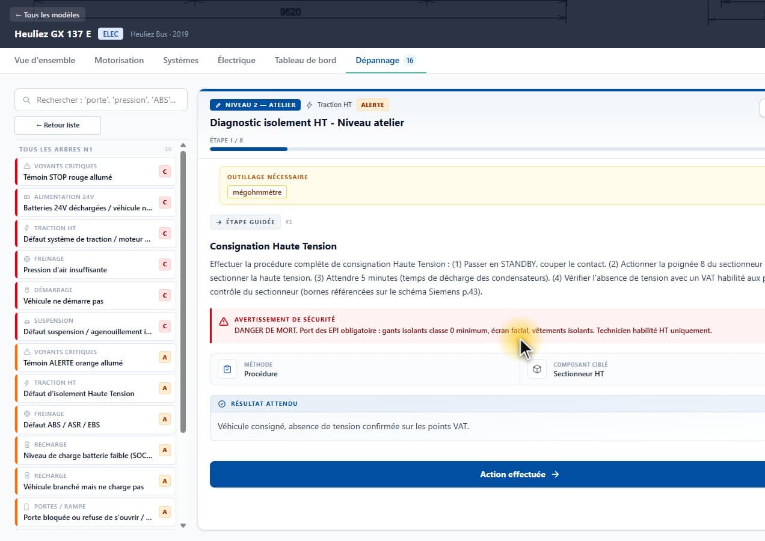
Task: Open Défaut d'isolement Haute Tension entry
Action: coord(96,388)
